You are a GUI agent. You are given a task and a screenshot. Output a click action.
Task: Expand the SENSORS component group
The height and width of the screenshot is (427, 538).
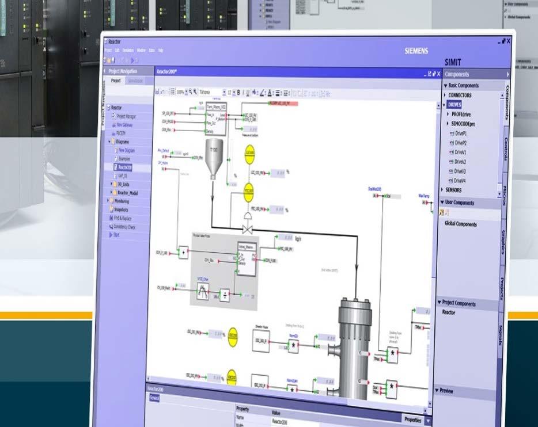(x=442, y=189)
